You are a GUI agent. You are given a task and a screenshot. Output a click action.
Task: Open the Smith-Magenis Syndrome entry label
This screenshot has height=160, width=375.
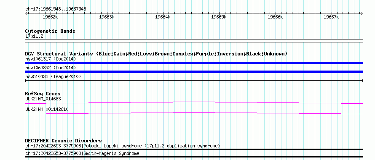tap(82, 153)
